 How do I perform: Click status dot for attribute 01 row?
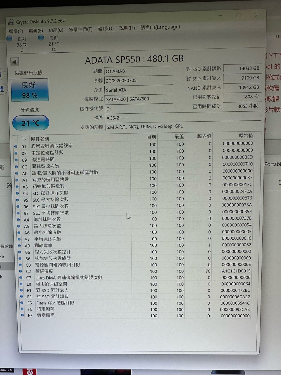[15, 146]
